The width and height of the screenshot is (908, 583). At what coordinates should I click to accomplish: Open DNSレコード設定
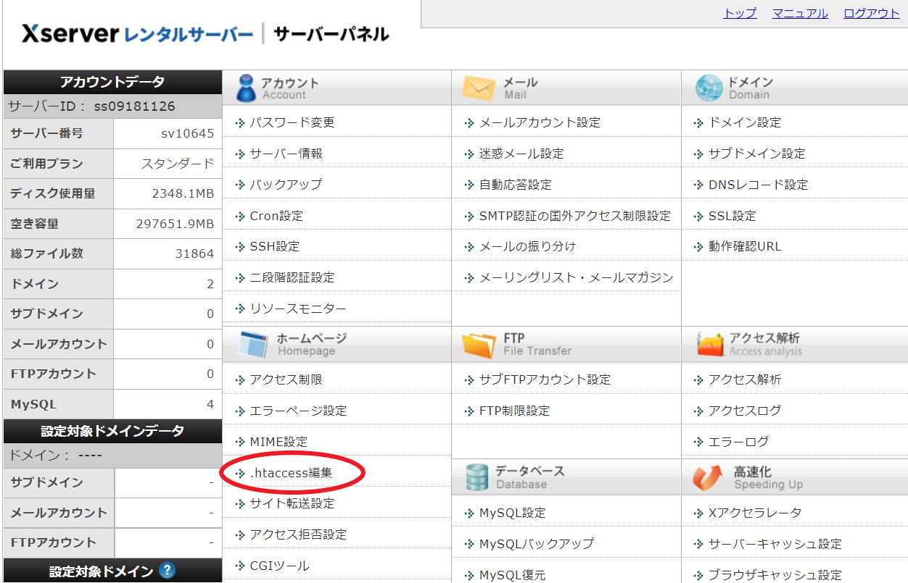pyautogui.click(x=758, y=185)
